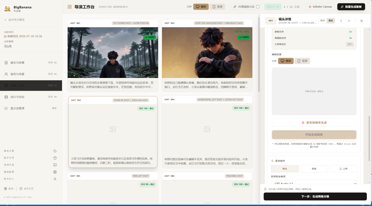Click the AI增强提示词 sparkle icon
The height and width of the screenshot is (206, 372).
[x=235, y=7]
